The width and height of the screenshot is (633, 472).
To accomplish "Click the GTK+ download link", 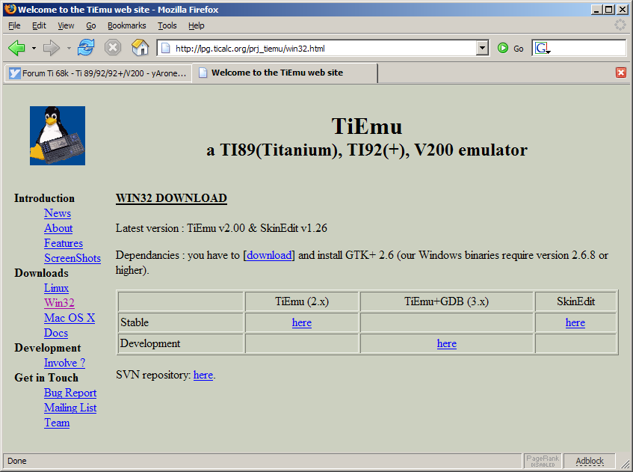I will [269, 255].
